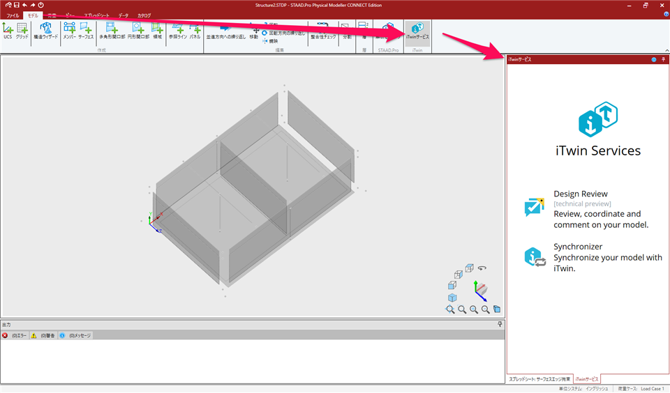Select the パネル (Panel) tool
Image resolution: width=670 pixels, height=393 pixels.
(x=195, y=30)
